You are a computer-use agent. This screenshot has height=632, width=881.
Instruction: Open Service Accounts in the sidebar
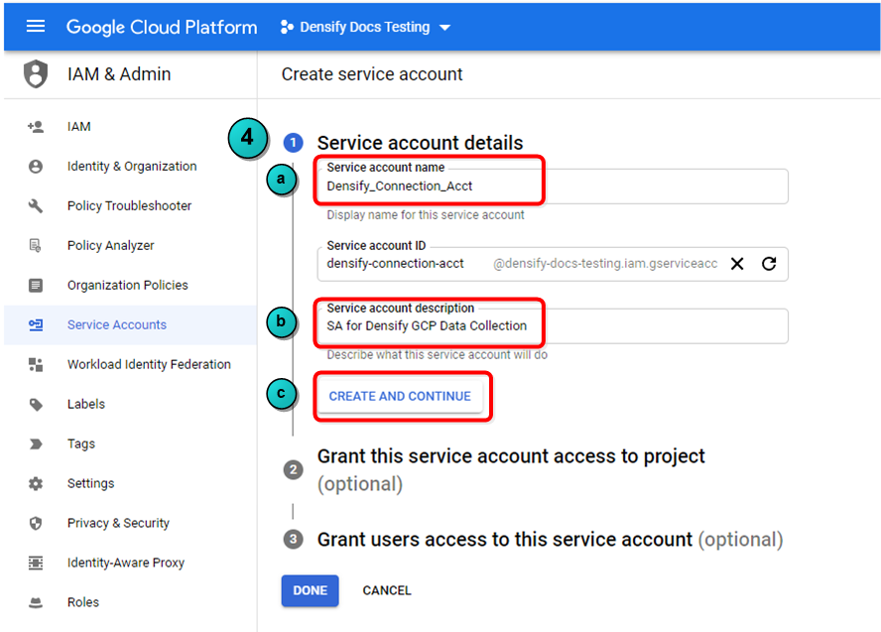(x=116, y=325)
